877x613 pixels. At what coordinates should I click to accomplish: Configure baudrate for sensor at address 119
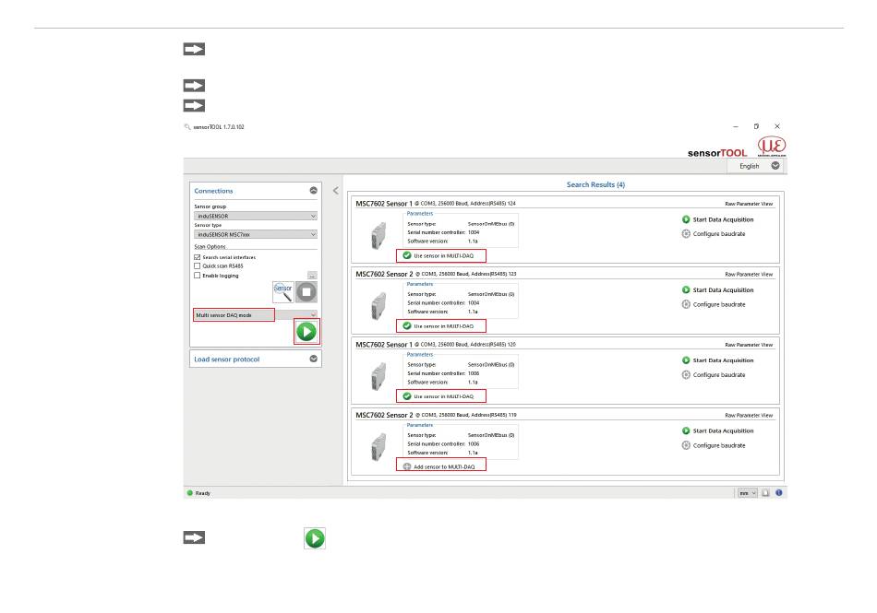(x=714, y=445)
